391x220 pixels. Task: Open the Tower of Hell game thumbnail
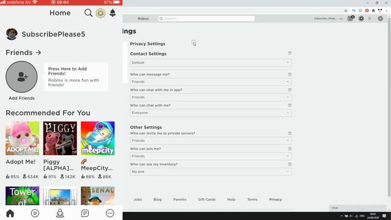coord(23,196)
